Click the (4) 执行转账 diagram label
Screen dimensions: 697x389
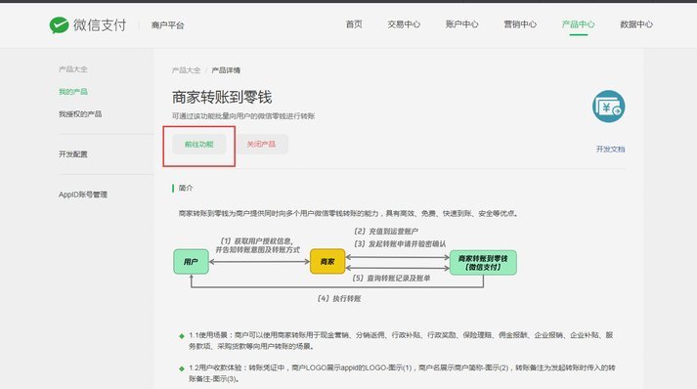click(x=338, y=299)
